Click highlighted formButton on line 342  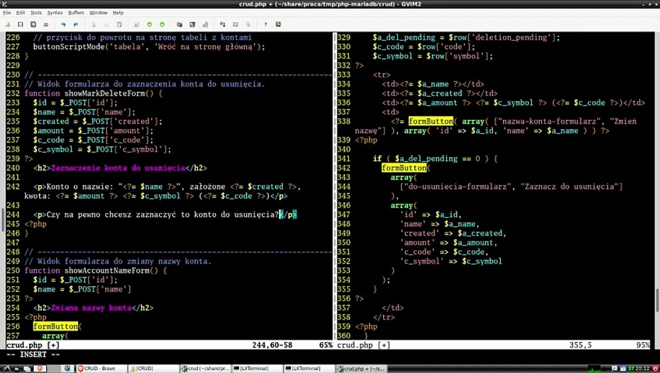coord(404,168)
